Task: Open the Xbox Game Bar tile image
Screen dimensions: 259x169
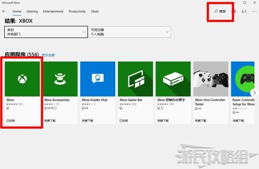Action: point(135,79)
